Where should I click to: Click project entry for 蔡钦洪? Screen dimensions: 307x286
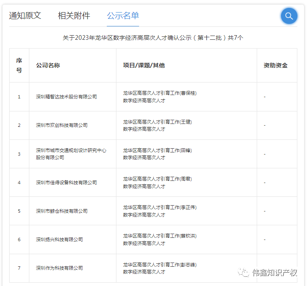point(160,240)
